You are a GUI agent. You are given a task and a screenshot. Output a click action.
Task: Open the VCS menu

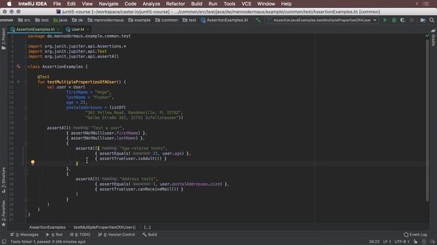[246, 4]
